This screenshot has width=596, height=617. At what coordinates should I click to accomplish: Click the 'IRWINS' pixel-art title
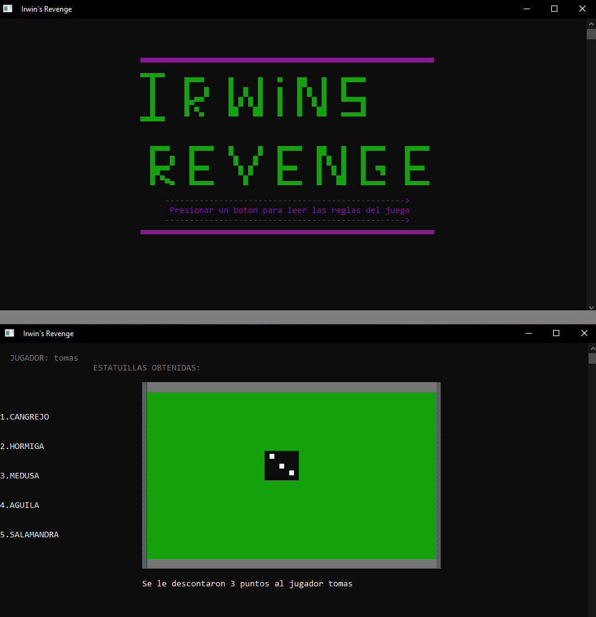pos(254,97)
